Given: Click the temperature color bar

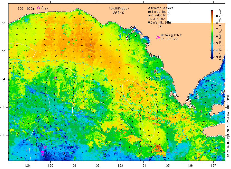Looking at the screenshot, I should 212,35.
